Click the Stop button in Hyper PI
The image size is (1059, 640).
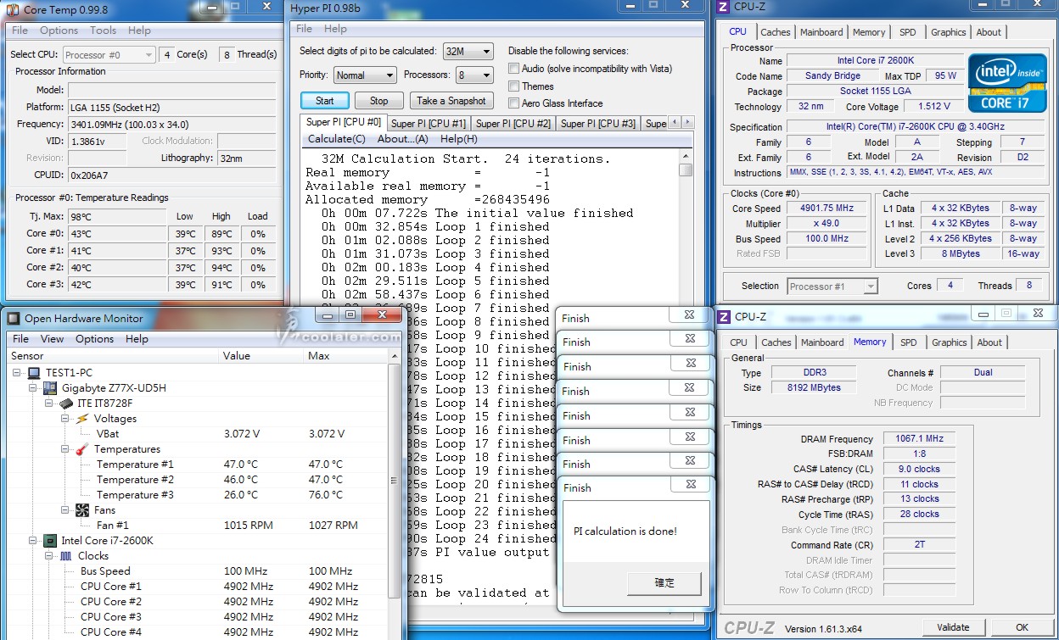tap(379, 100)
